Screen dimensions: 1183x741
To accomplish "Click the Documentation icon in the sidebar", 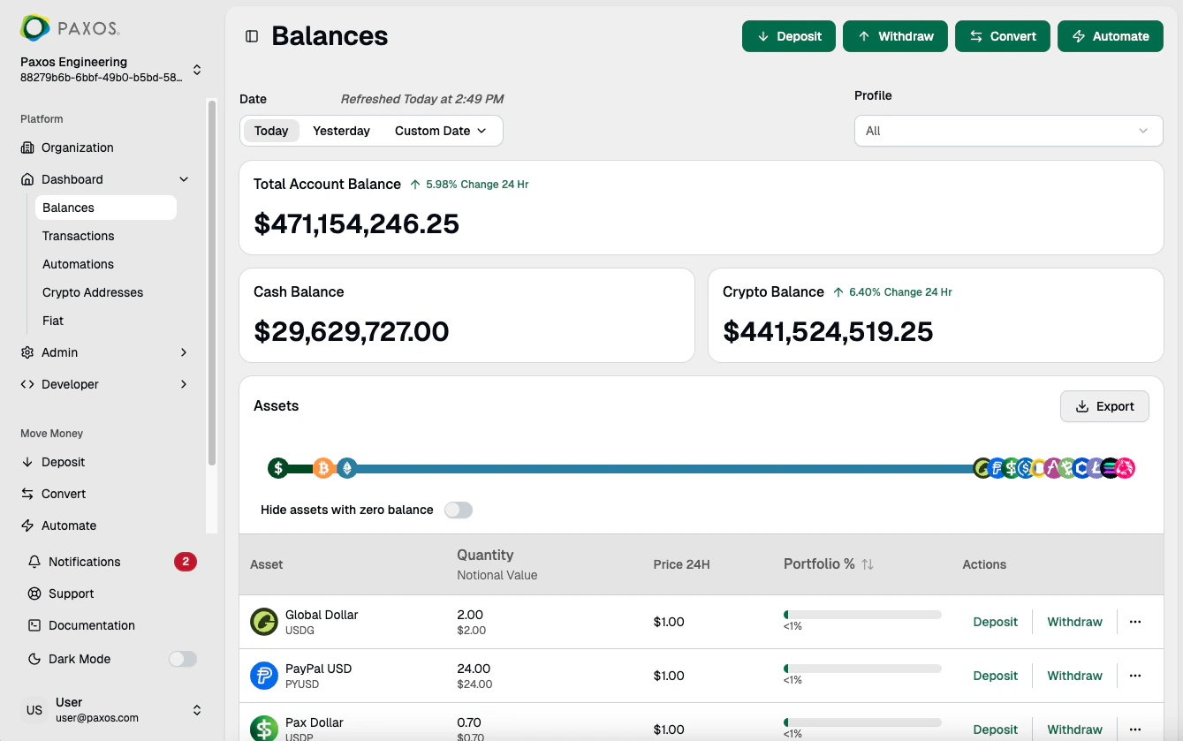I will point(34,625).
